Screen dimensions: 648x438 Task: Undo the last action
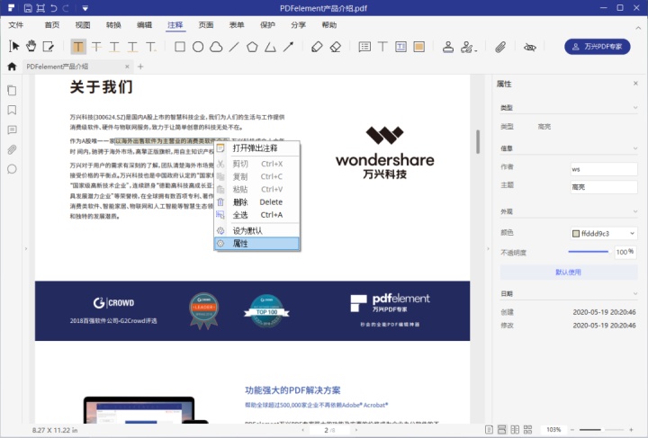tap(54, 8)
